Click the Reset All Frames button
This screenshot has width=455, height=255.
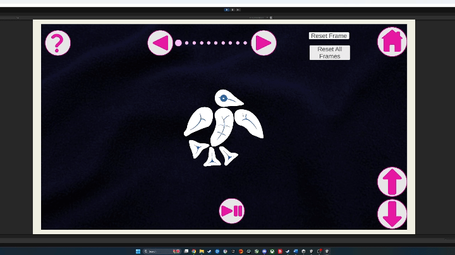pyautogui.click(x=329, y=52)
